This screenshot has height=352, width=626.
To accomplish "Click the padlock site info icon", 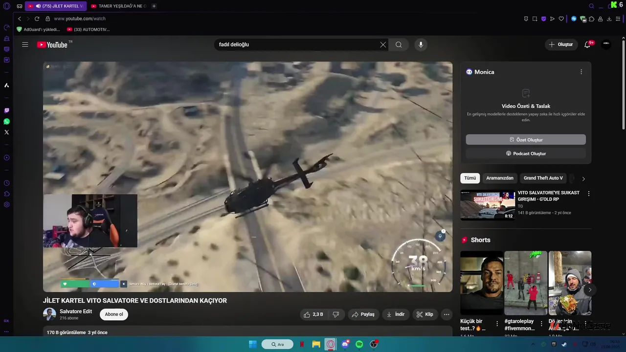I will pyautogui.click(x=47, y=19).
